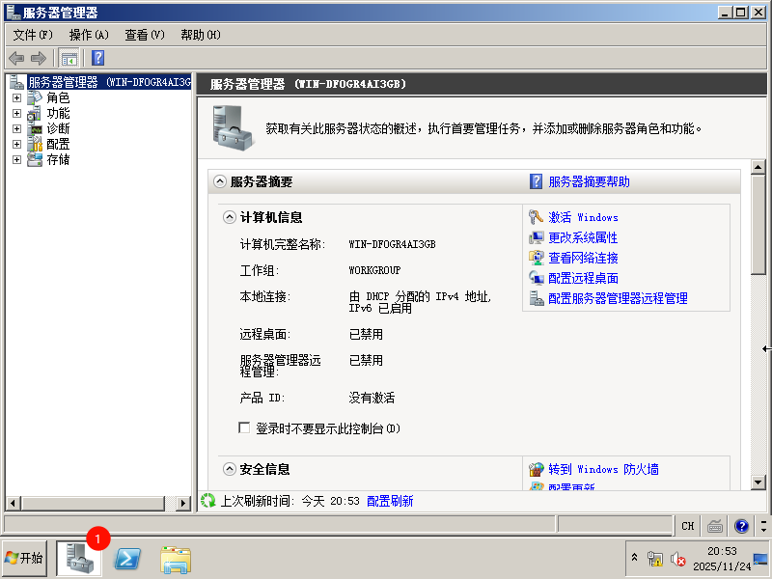Open 配置服务器管理器远程管理 link
The width and height of the screenshot is (772, 579).
[x=618, y=298]
